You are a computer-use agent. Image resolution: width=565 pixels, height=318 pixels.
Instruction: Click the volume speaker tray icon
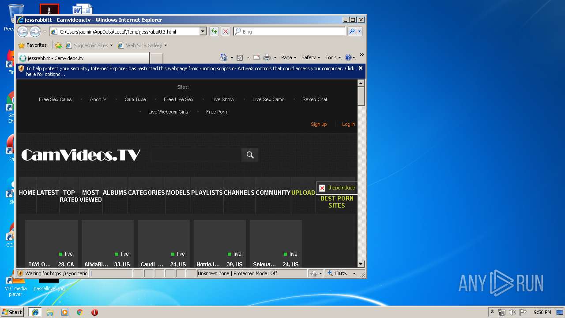point(512,312)
